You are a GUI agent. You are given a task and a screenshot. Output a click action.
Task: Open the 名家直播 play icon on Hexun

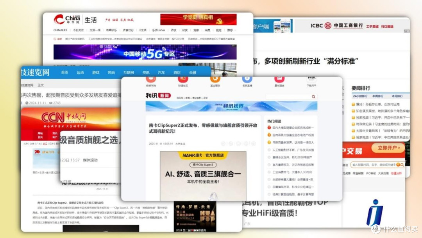247,79
